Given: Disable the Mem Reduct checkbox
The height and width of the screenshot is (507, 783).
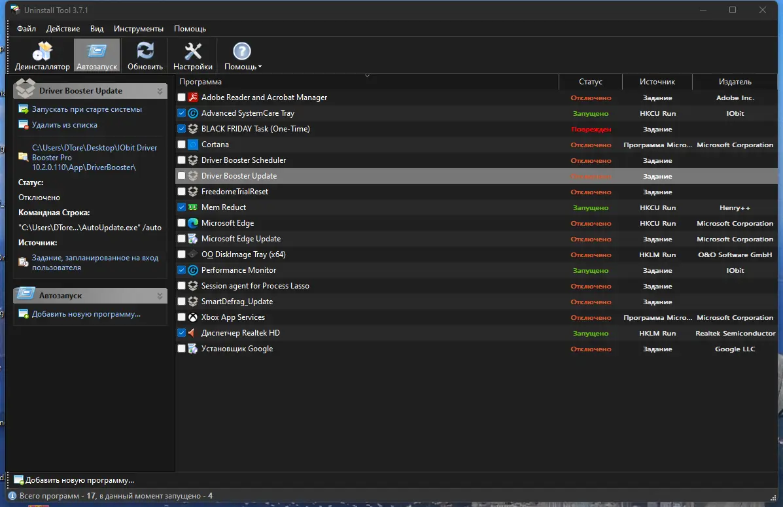Looking at the screenshot, I should coord(182,207).
